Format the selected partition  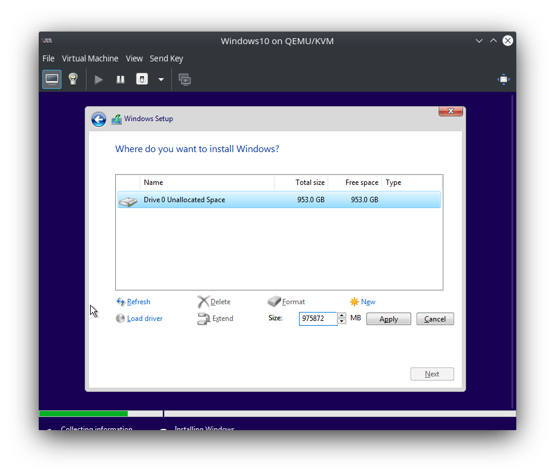tap(286, 302)
